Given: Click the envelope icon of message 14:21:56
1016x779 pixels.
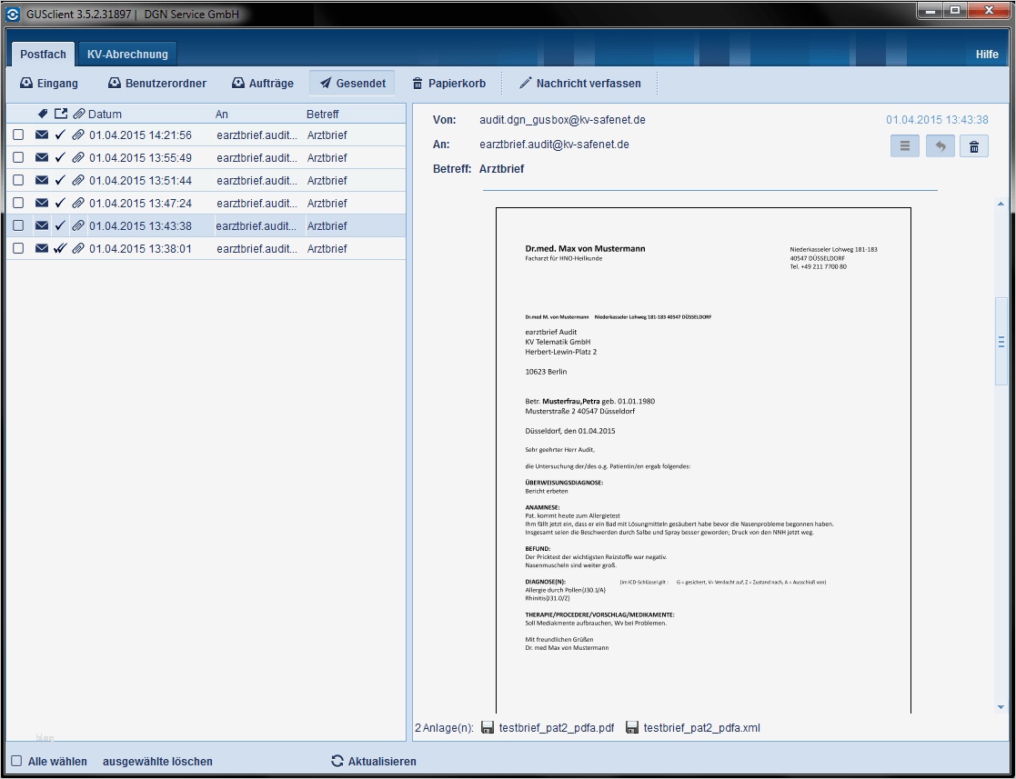Looking at the screenshot, I should click(42, 135).
